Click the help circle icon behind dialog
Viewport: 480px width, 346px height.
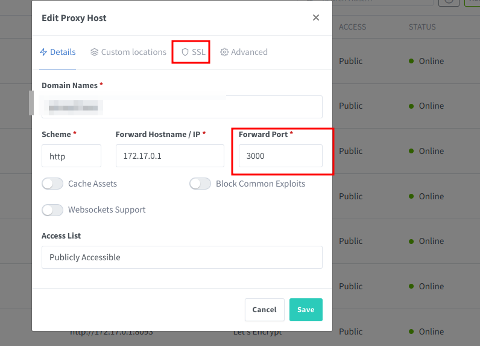448,1
